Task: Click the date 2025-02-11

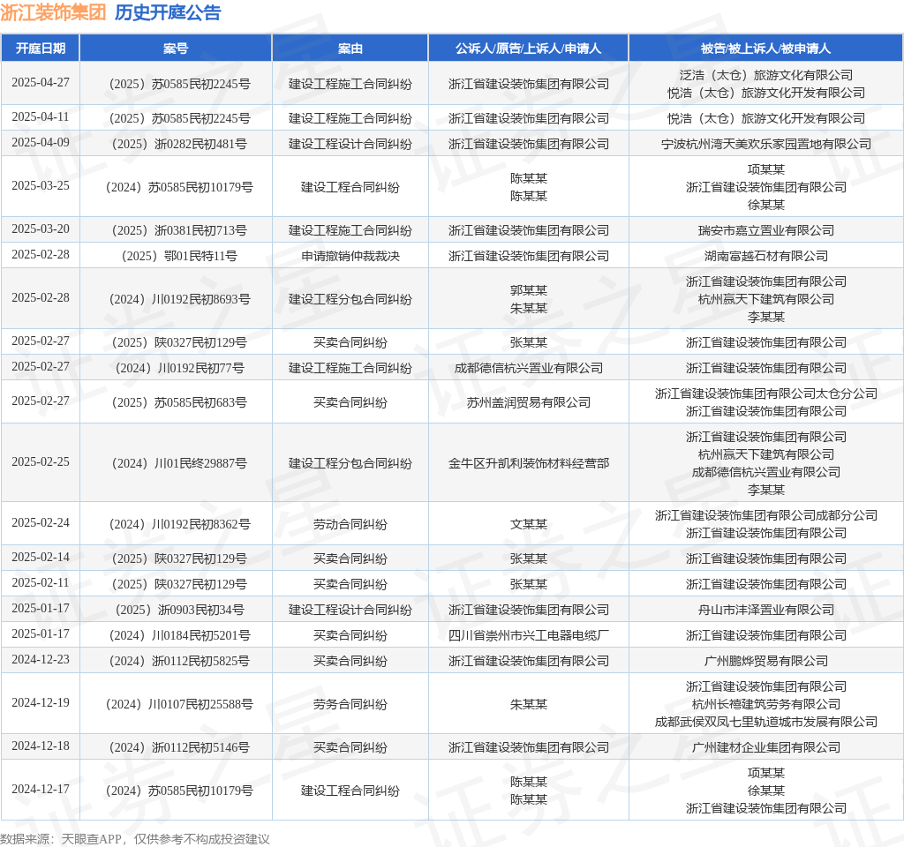Action: point(41,583)
